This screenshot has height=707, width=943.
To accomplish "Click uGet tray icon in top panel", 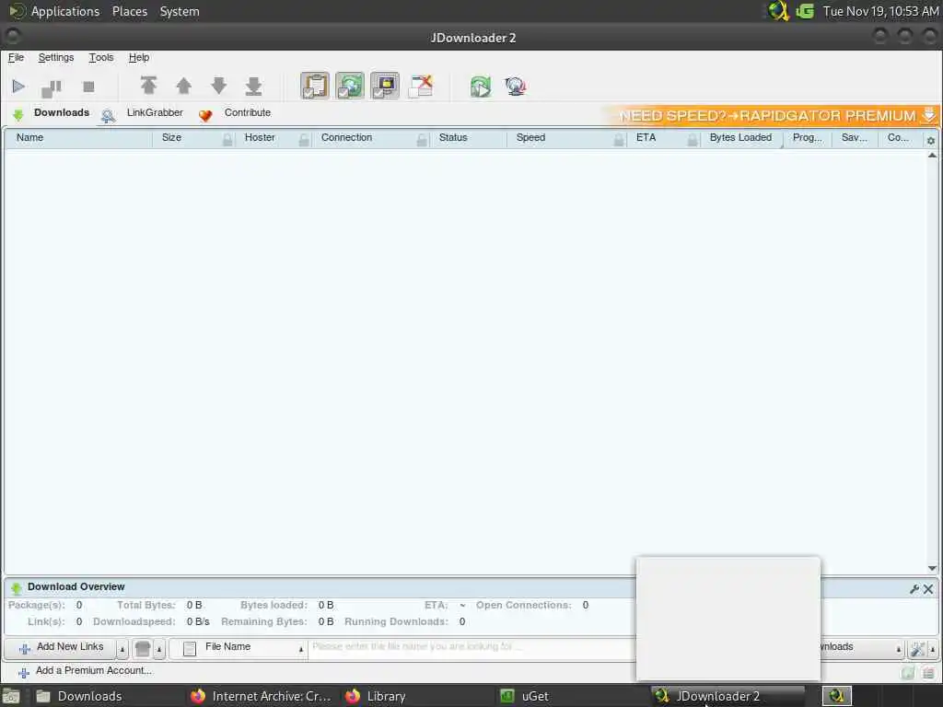I will (x=805, y=11).
